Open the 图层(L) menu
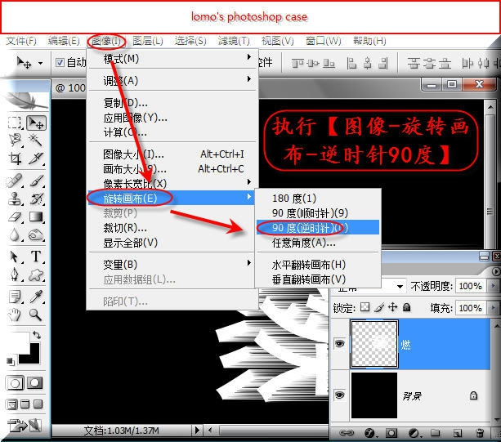Image resolution: width=501 pixels, height=442 pixels. (x=148, y=41)
